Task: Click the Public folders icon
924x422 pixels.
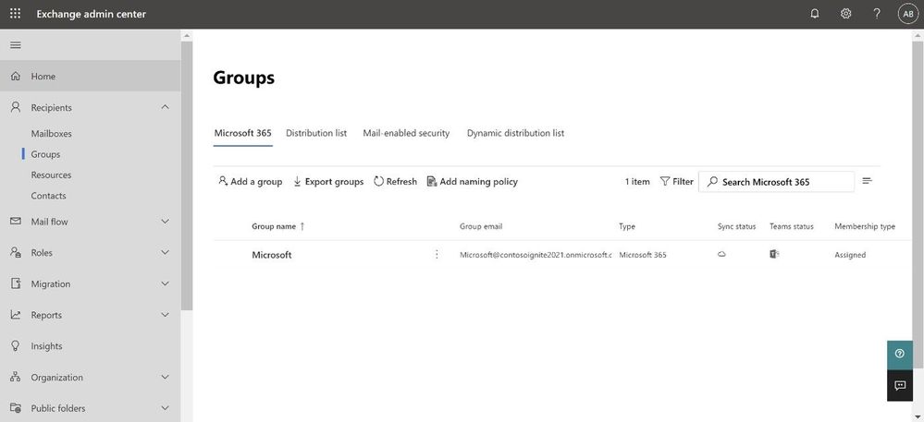Action: pos(16,408)
